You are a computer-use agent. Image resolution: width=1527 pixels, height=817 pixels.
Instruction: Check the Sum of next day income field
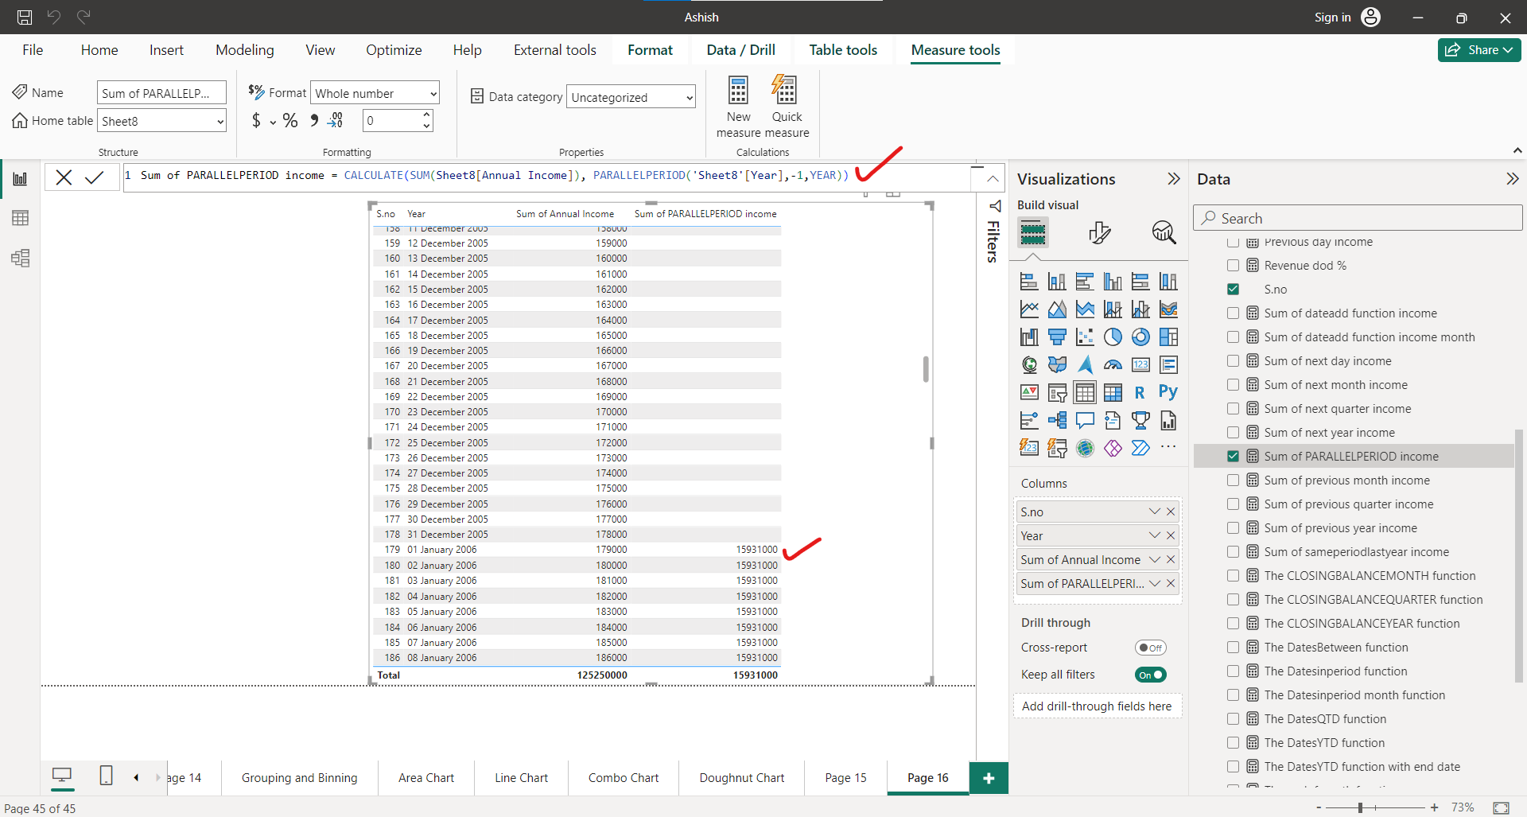tap(1234, 360)
